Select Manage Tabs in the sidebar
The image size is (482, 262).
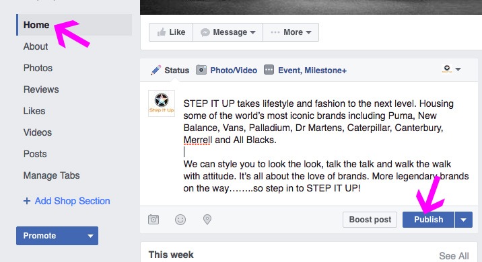52,175
